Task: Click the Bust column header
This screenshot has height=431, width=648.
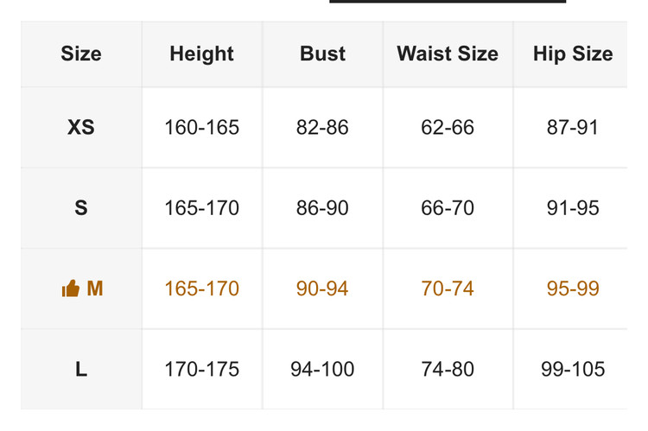Action: [322, 54]
